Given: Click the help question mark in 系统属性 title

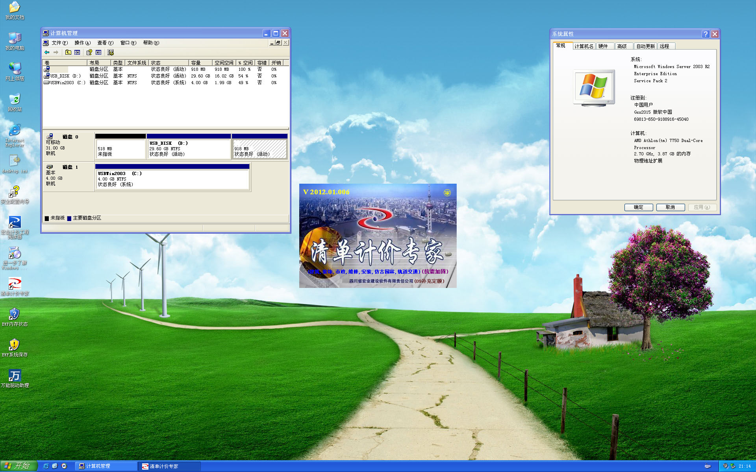Looking at the screenshot, I should click(706, 34).
